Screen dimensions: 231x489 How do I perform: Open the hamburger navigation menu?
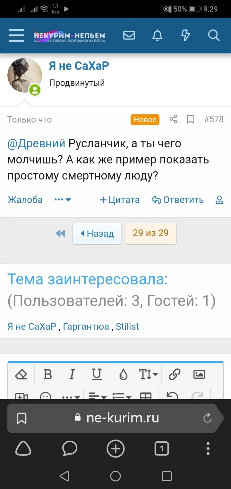click(16, 35)
